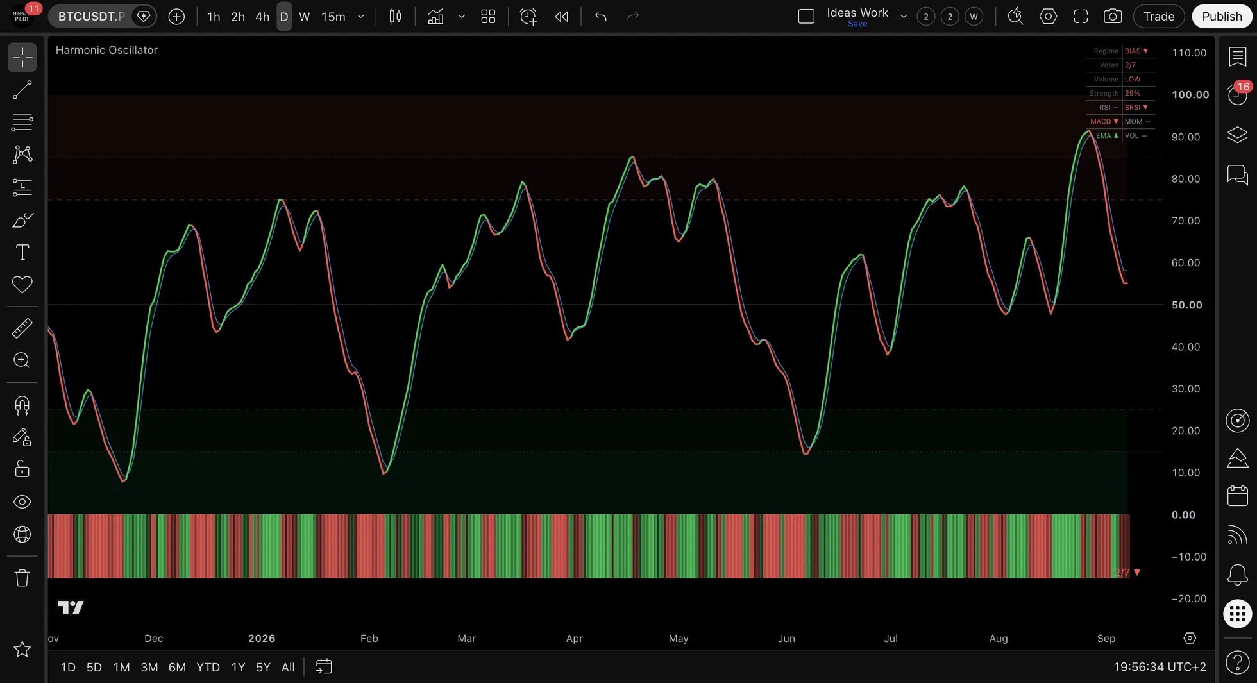1257x683 pixels.
Task: Switch to the weekly W timeframe
Action: tap(305, 17)
